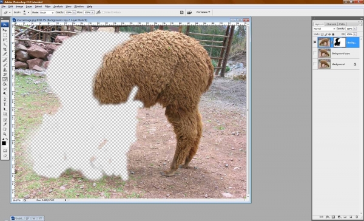Toggle Lock transparent pixels
Image resolution: width=364 pixels, height=221 pixels.
322,34
